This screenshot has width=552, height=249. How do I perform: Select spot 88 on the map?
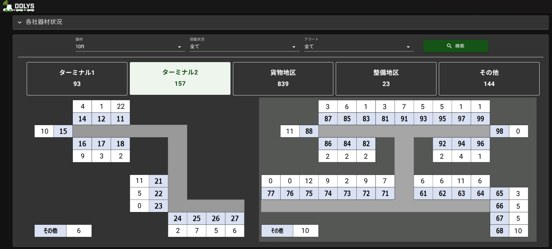coord(309,131)
